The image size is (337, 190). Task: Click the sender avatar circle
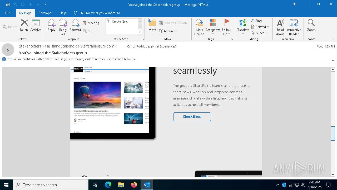pyautogui.click(x=8, y=50)
